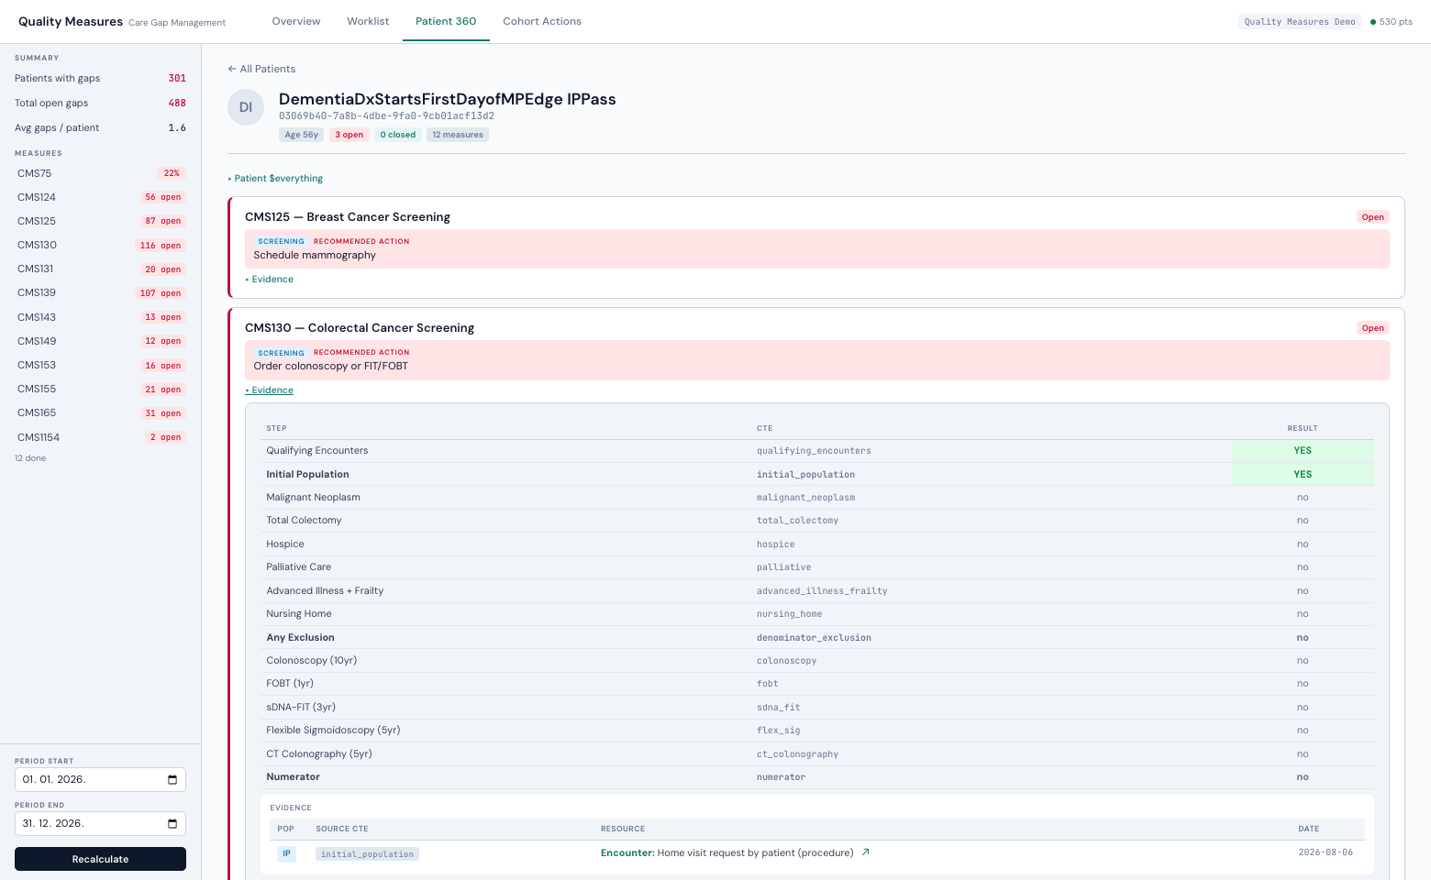Open the Period Start calendar picker icon
This screenshot has height=880, width=1431.
point(172,780)
